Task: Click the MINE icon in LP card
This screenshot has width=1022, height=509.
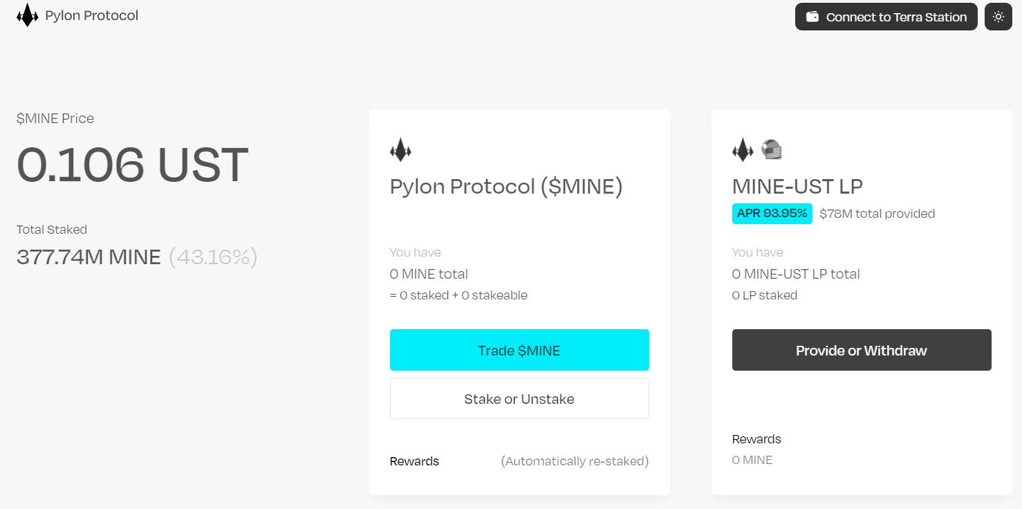Action: tap(743, 150)
